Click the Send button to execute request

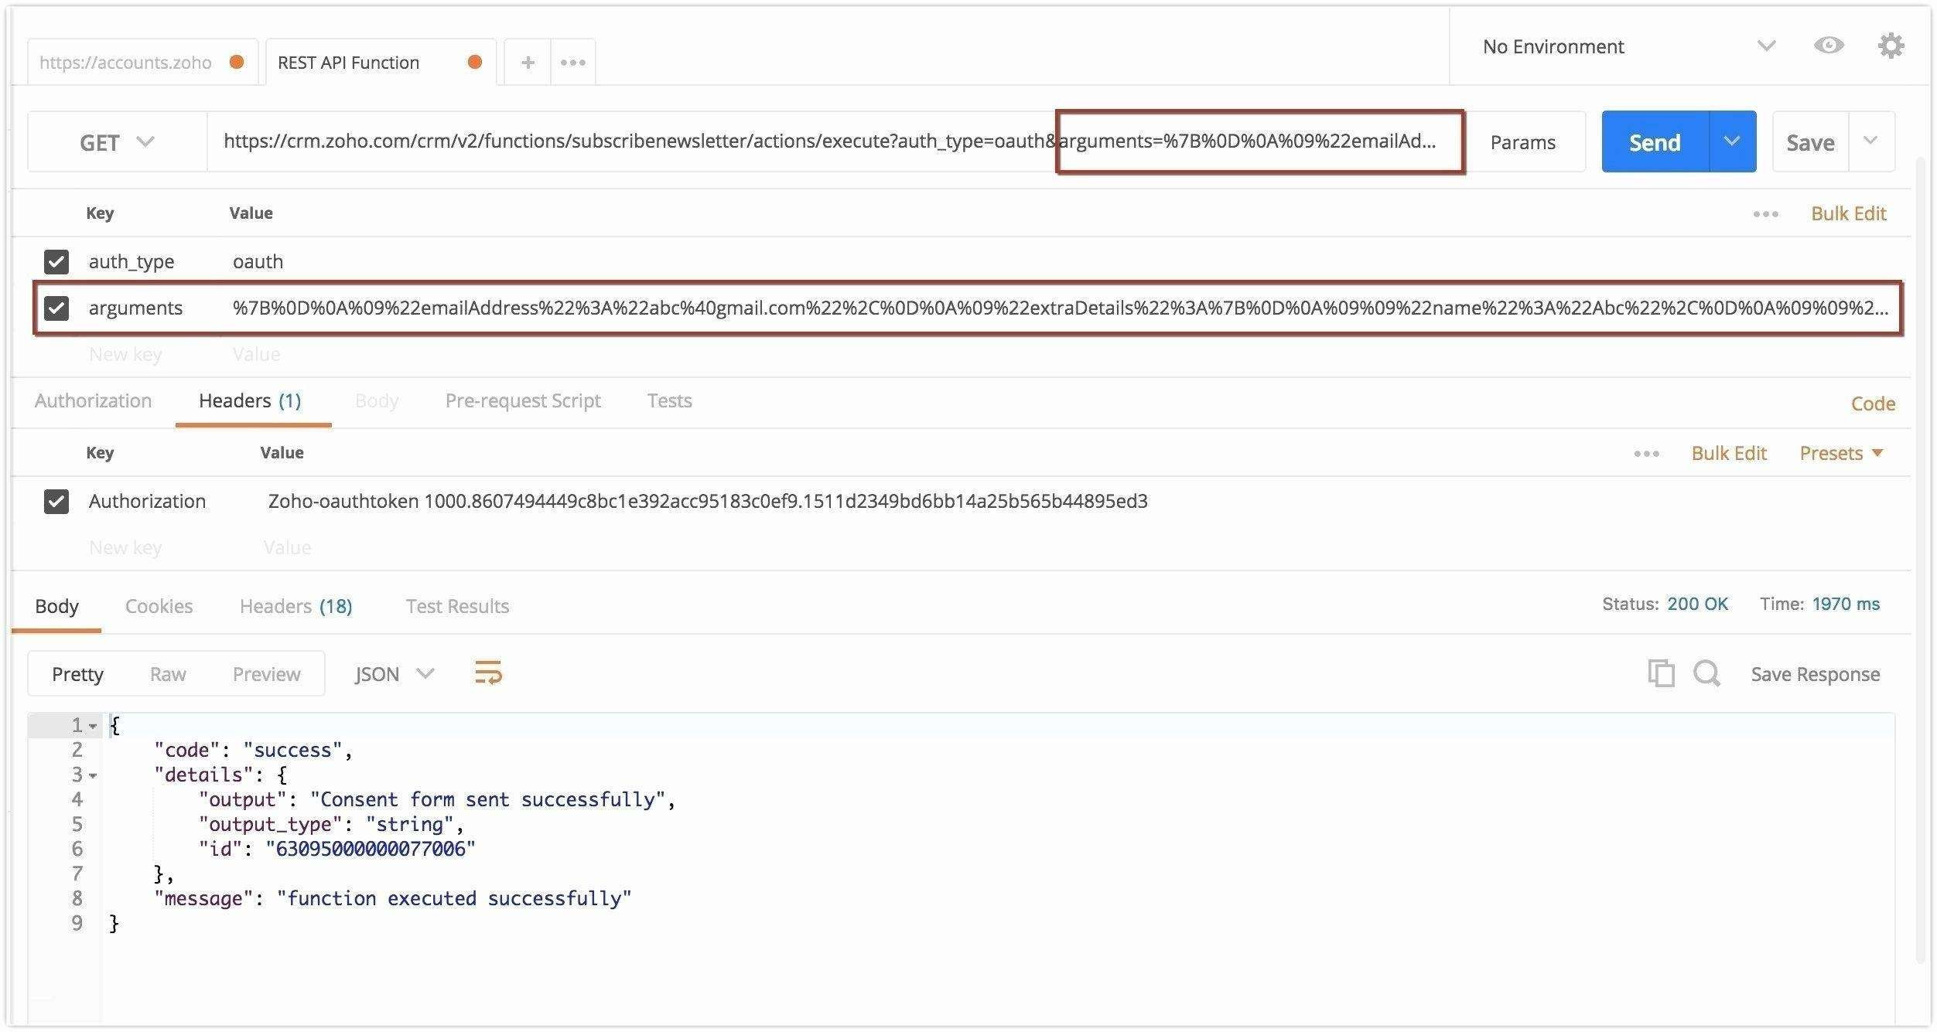(1655, 141)
